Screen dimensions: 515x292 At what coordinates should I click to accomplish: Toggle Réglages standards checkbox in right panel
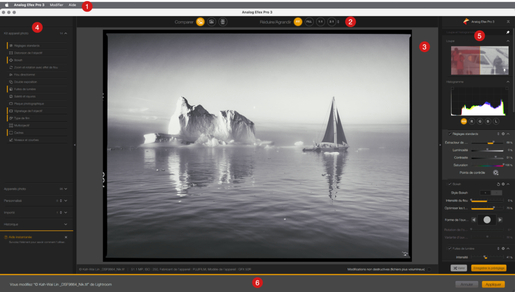(x=450, y=134)
